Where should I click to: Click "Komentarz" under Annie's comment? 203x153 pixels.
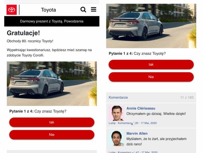124,123
